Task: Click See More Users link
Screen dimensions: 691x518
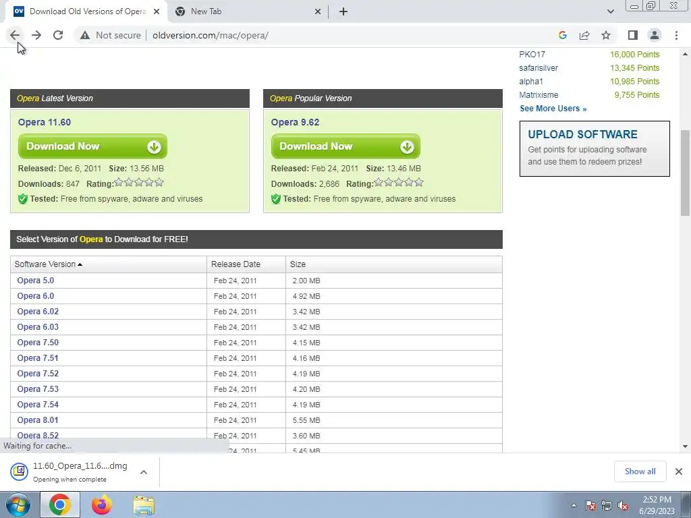Action: 553,109
